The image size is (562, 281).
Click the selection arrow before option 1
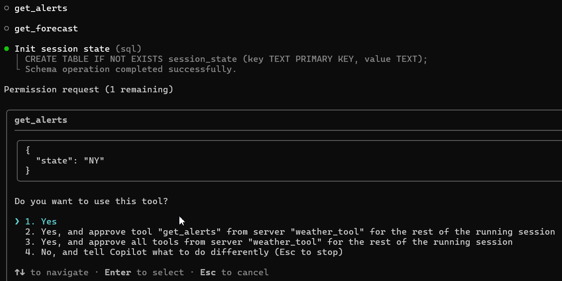click(17, 221)
